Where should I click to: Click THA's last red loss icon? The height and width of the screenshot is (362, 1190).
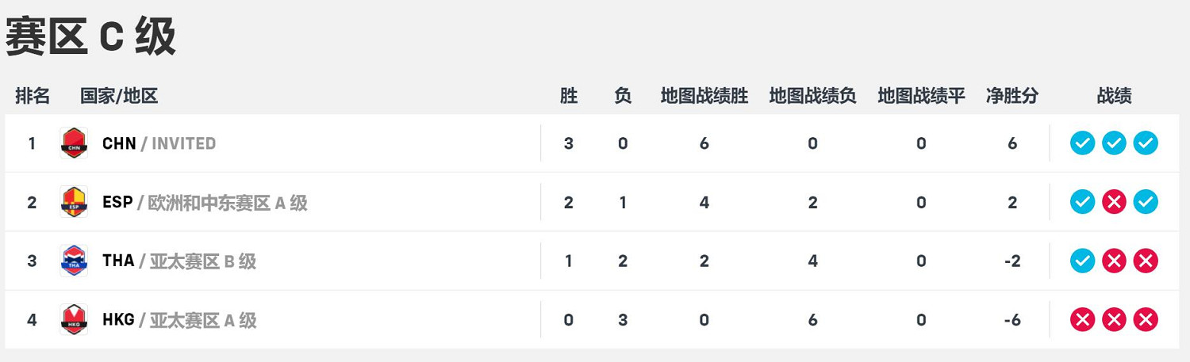click(1146, 261)
